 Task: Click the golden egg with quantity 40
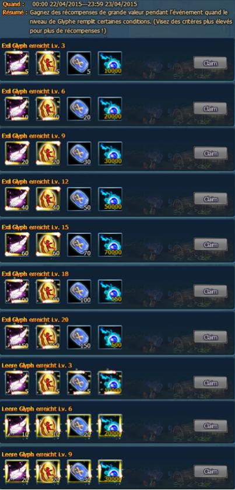pos(48,199)
